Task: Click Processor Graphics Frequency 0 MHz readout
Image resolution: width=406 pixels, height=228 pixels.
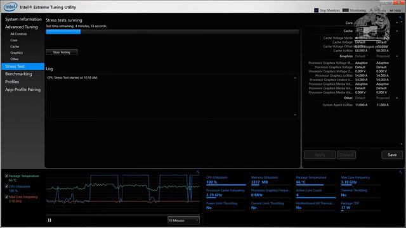Action: [271, 193]
